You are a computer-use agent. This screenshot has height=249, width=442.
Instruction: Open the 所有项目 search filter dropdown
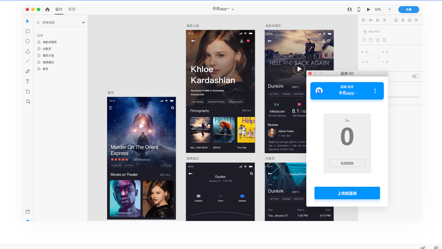pyautogui.click(x=61, y=22)
